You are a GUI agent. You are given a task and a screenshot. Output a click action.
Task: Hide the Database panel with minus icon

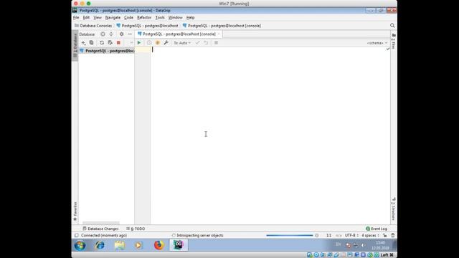pos(130,34)
